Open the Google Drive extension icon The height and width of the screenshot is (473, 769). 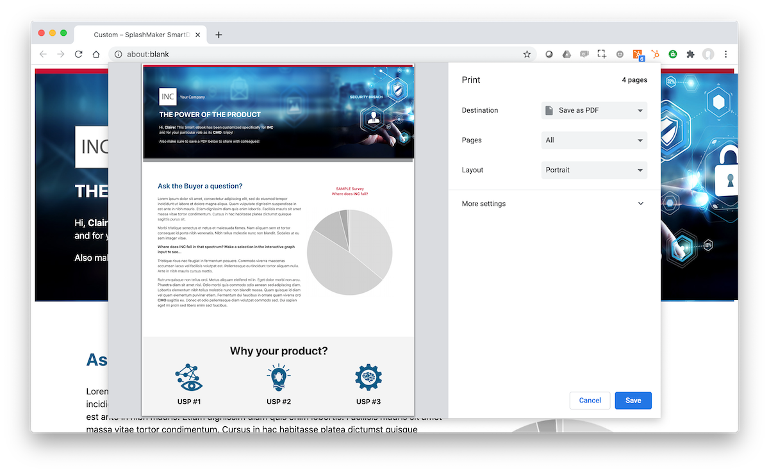point(566,54)
